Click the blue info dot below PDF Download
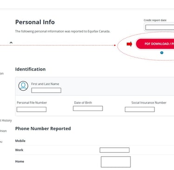The image size is (174, 170). (162, 53)
